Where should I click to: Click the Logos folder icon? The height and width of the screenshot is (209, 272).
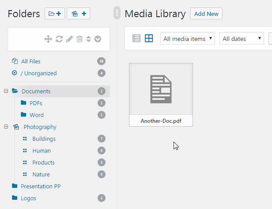[x=15, y=198]
